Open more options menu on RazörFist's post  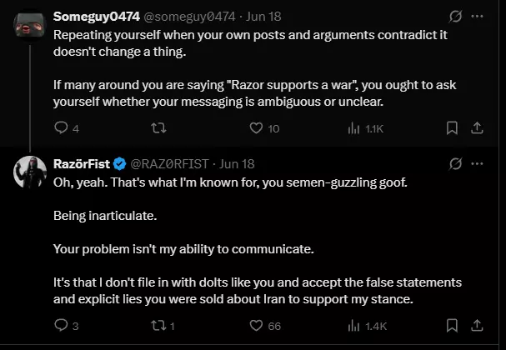pyautogui.click(x=477, y=163)
